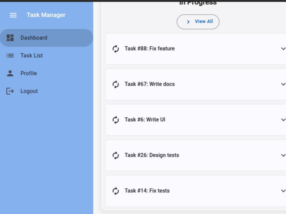
Task: Go to Task List page
Action: pos(47,56)
